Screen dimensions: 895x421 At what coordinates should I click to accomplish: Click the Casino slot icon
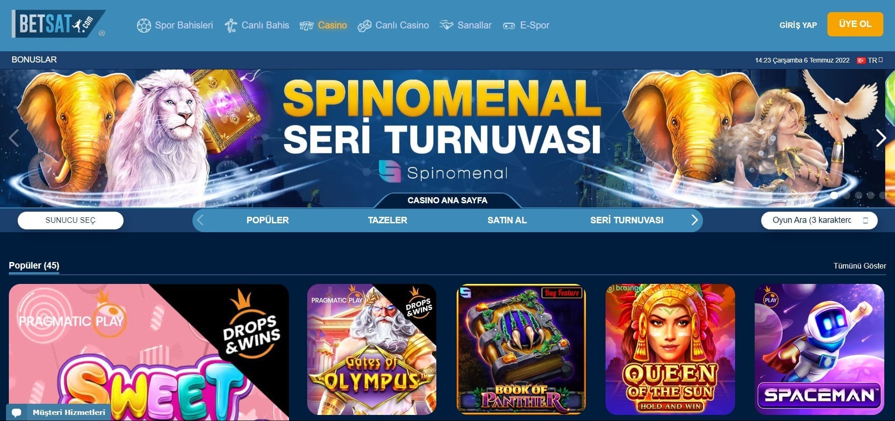coord(306,26)
